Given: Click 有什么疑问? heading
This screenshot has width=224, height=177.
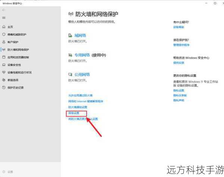Looking at the screenshot, I should 181,22.
